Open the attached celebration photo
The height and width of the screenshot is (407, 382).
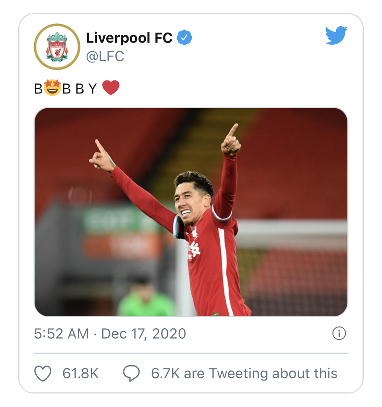191,212
